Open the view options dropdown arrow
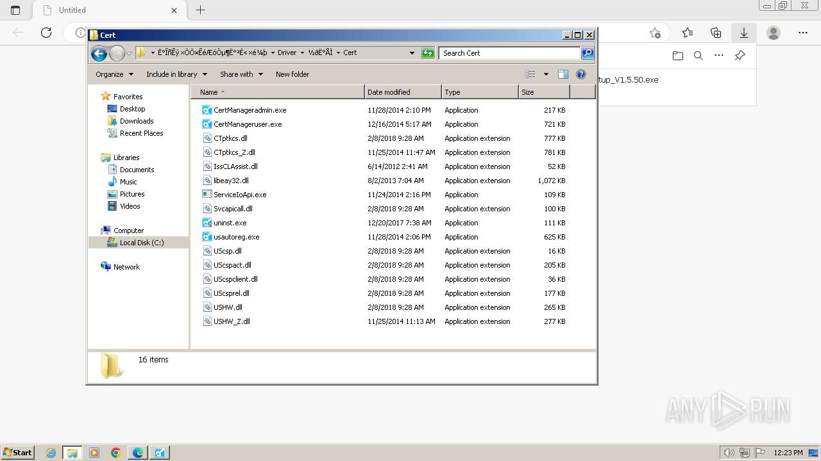The width and height of the screenshot is (821, 461). (546, 74)
